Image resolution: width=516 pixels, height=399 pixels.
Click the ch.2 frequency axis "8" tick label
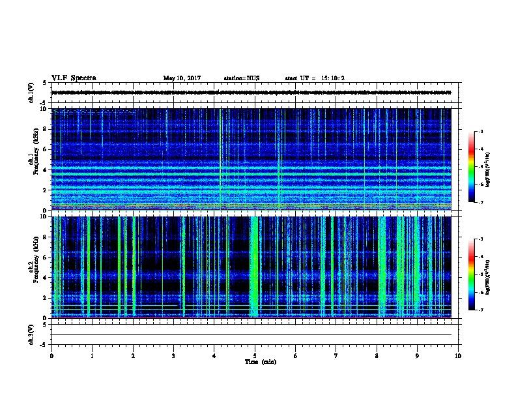click(45, 237)
